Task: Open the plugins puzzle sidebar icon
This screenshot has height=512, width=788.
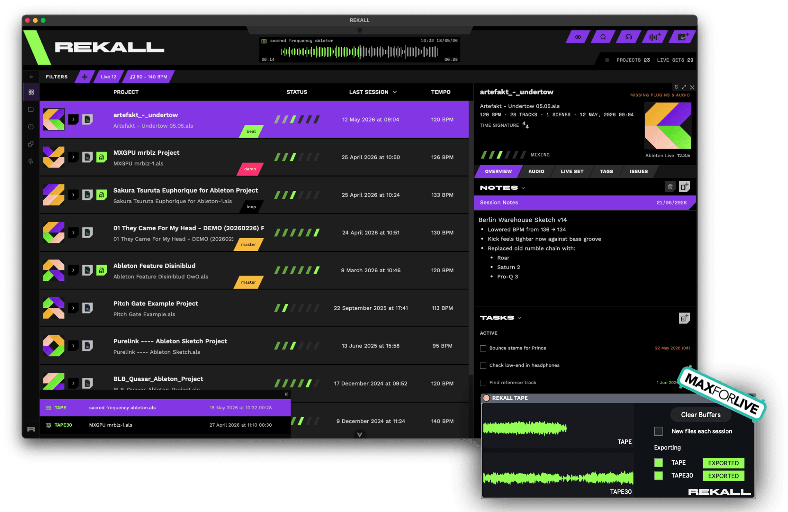Action: 31,144
